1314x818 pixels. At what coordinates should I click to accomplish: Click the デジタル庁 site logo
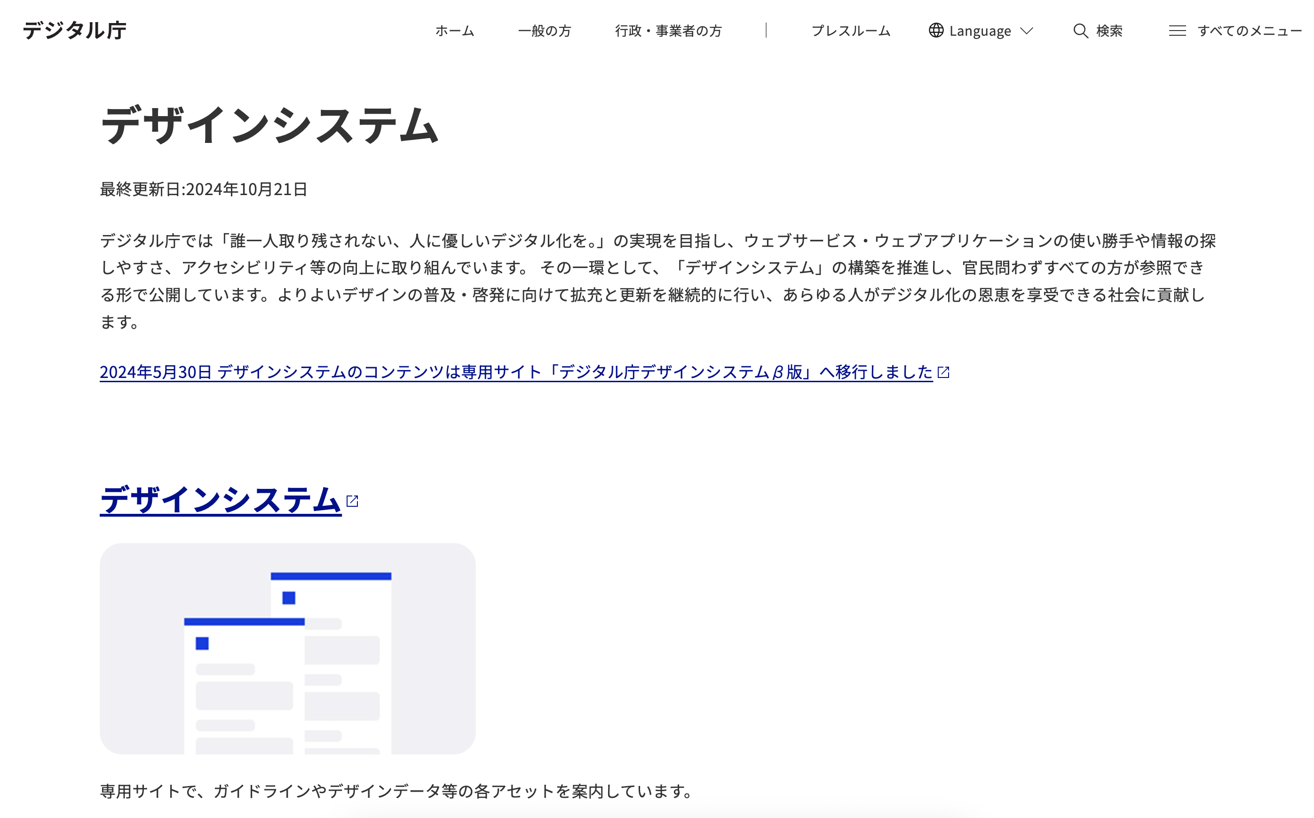click(x=75, y=30)
